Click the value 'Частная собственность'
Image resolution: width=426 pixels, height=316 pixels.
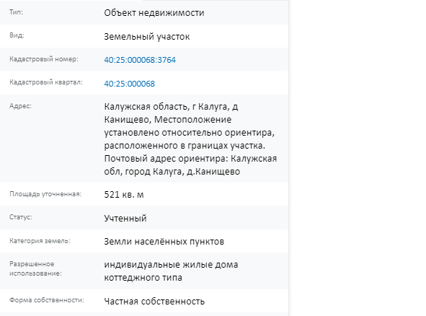pyautogui.click(x=154, y=302)
